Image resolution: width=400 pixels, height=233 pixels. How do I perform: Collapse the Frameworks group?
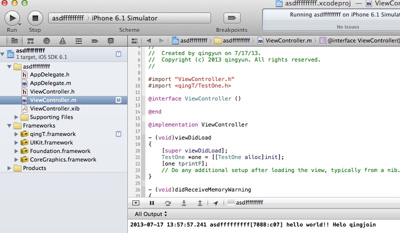pyautogui.click(x=9, y=125)
